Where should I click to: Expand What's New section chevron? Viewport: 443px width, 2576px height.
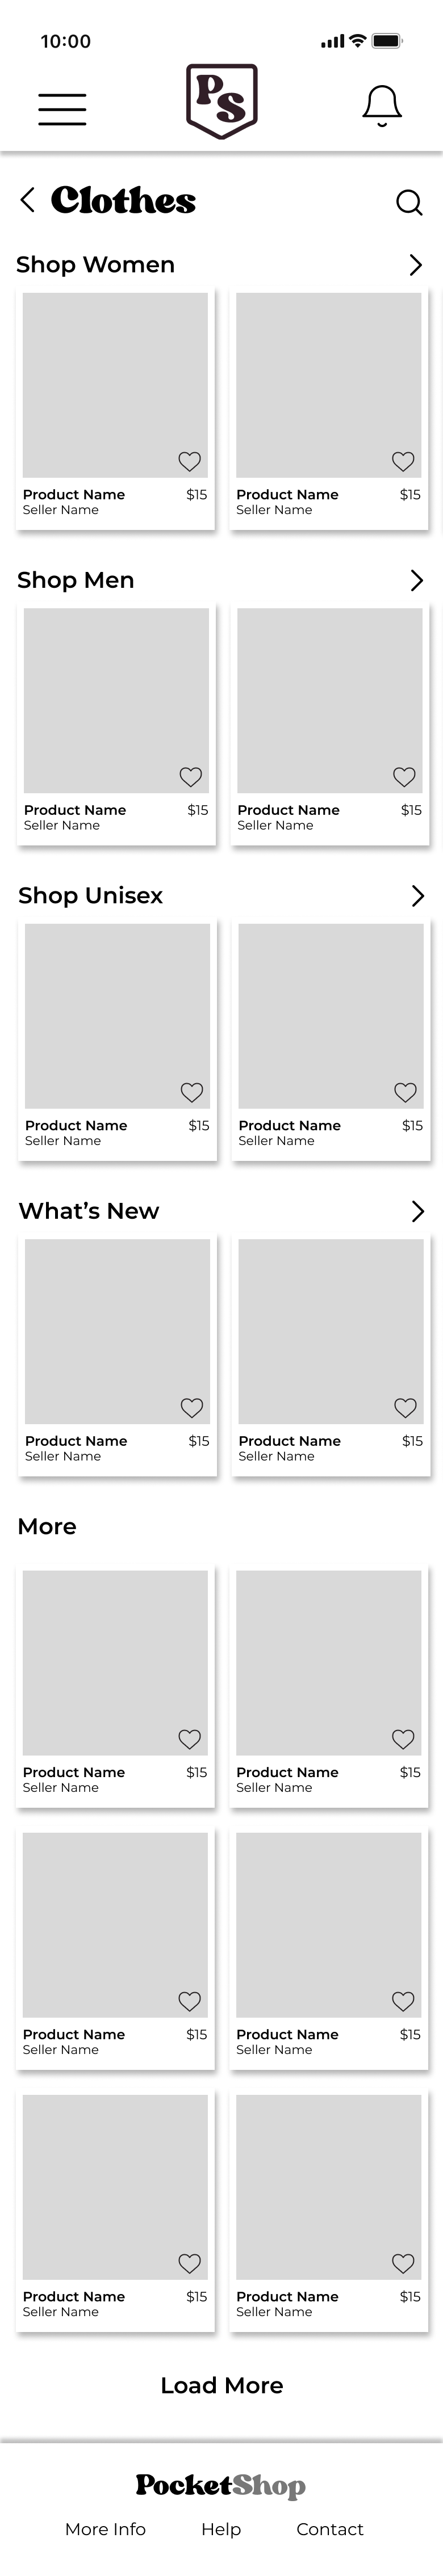[418, 1212]
